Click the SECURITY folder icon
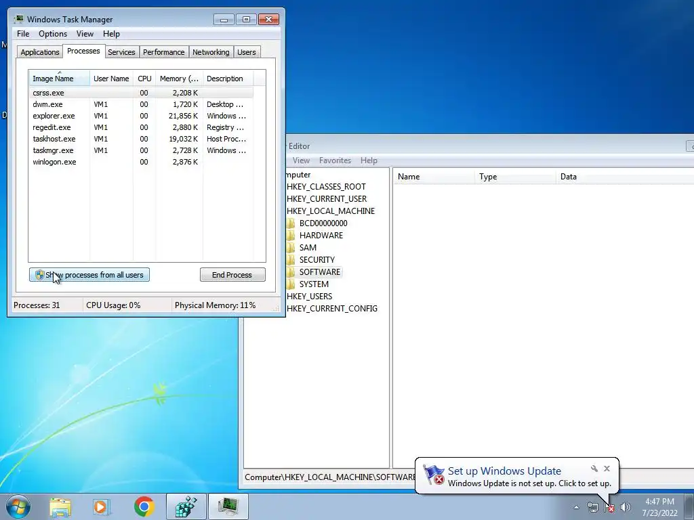The image size is (694, 520). point(291,259)
